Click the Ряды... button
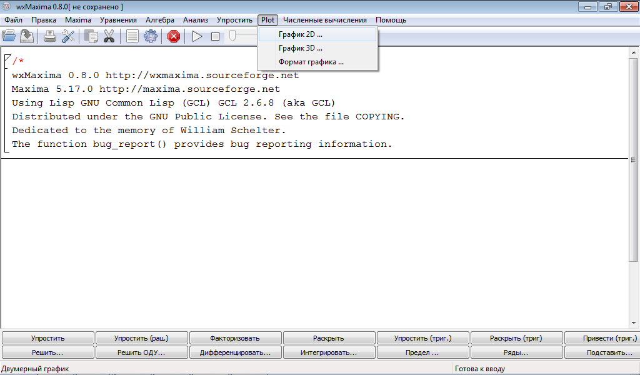The image size is (640, 375). coord(516,352)
